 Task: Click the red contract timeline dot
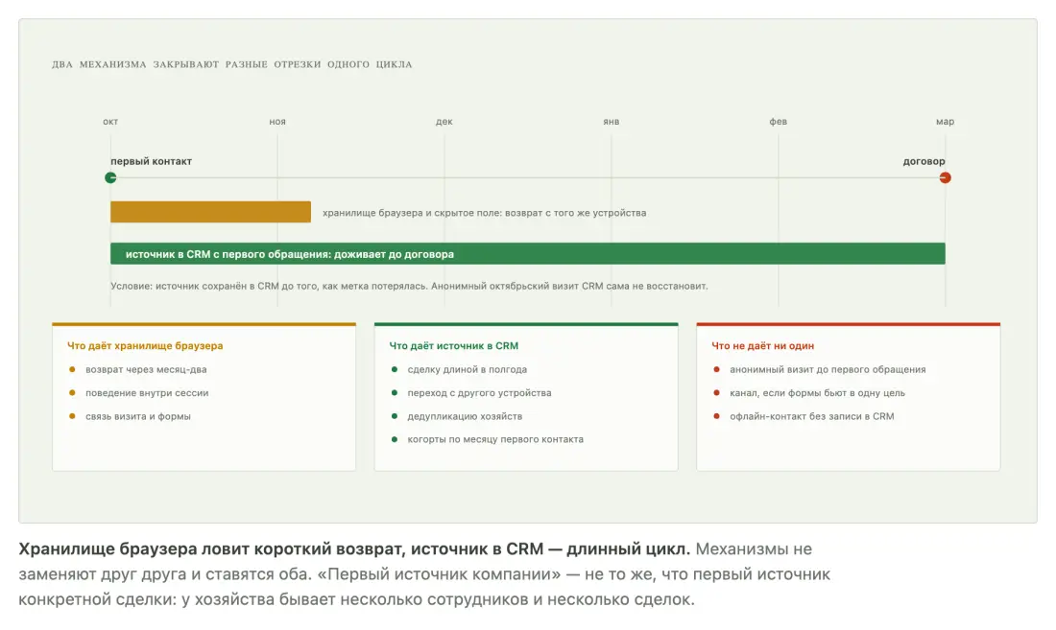point(945,177)
